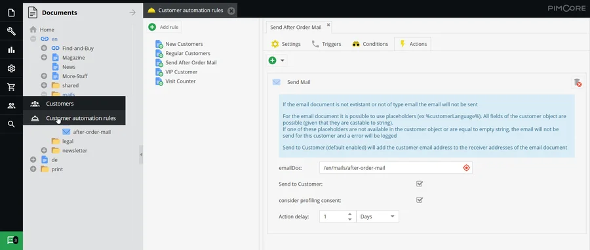The image size is (590, 250).
Task: Click the target icon in emailDoc field
Action: (x=467, y=168)
